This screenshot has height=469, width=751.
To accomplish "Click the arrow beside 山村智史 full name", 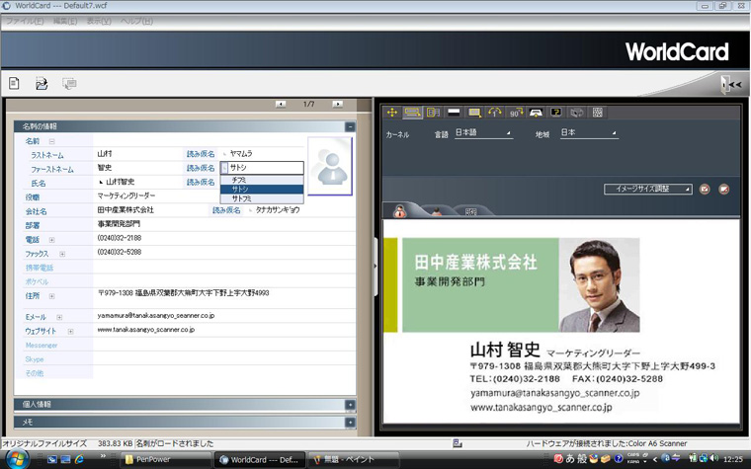I will coord(101,182).
